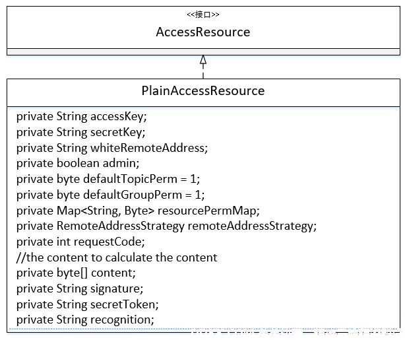Click the empty AccessResource members compartment
Image resolution: width=405 pixels, height=340 pixels.
[x=203, y=51]
